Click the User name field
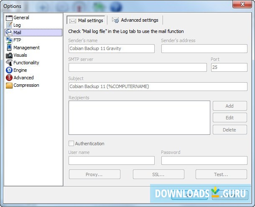 point(111,160)
